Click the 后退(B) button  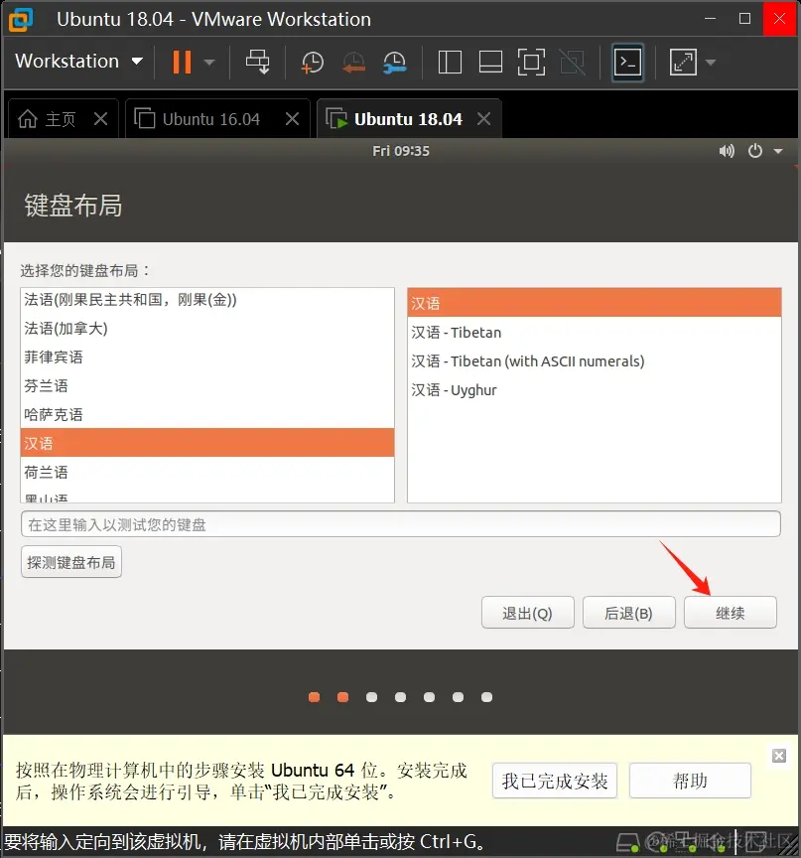click(x=628, y=613)
